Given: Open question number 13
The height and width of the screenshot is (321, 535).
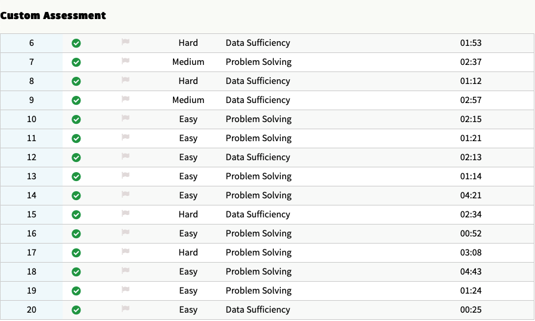Looking at the screenshot, I should pyautogui.click(x=32, y=176).
